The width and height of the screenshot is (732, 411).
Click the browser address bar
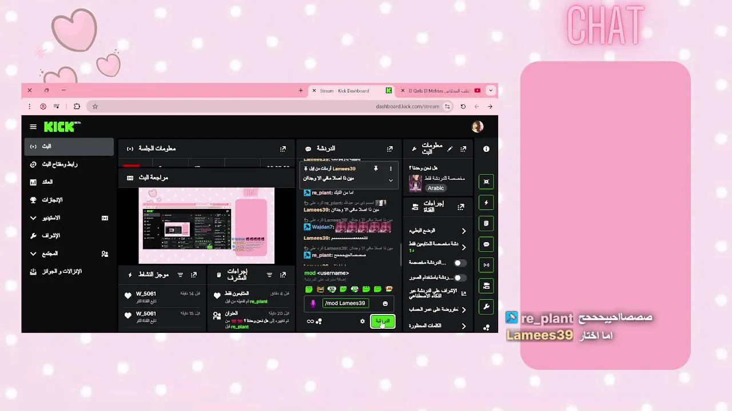[269, 106]
